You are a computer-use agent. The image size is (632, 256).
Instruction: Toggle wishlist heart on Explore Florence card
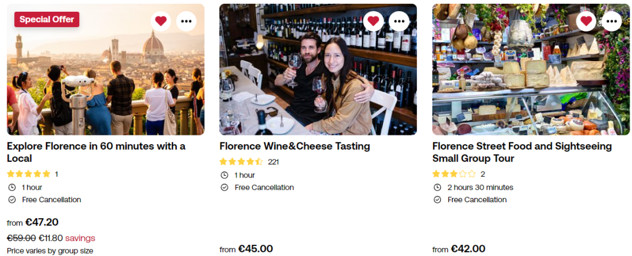[161, 21]
